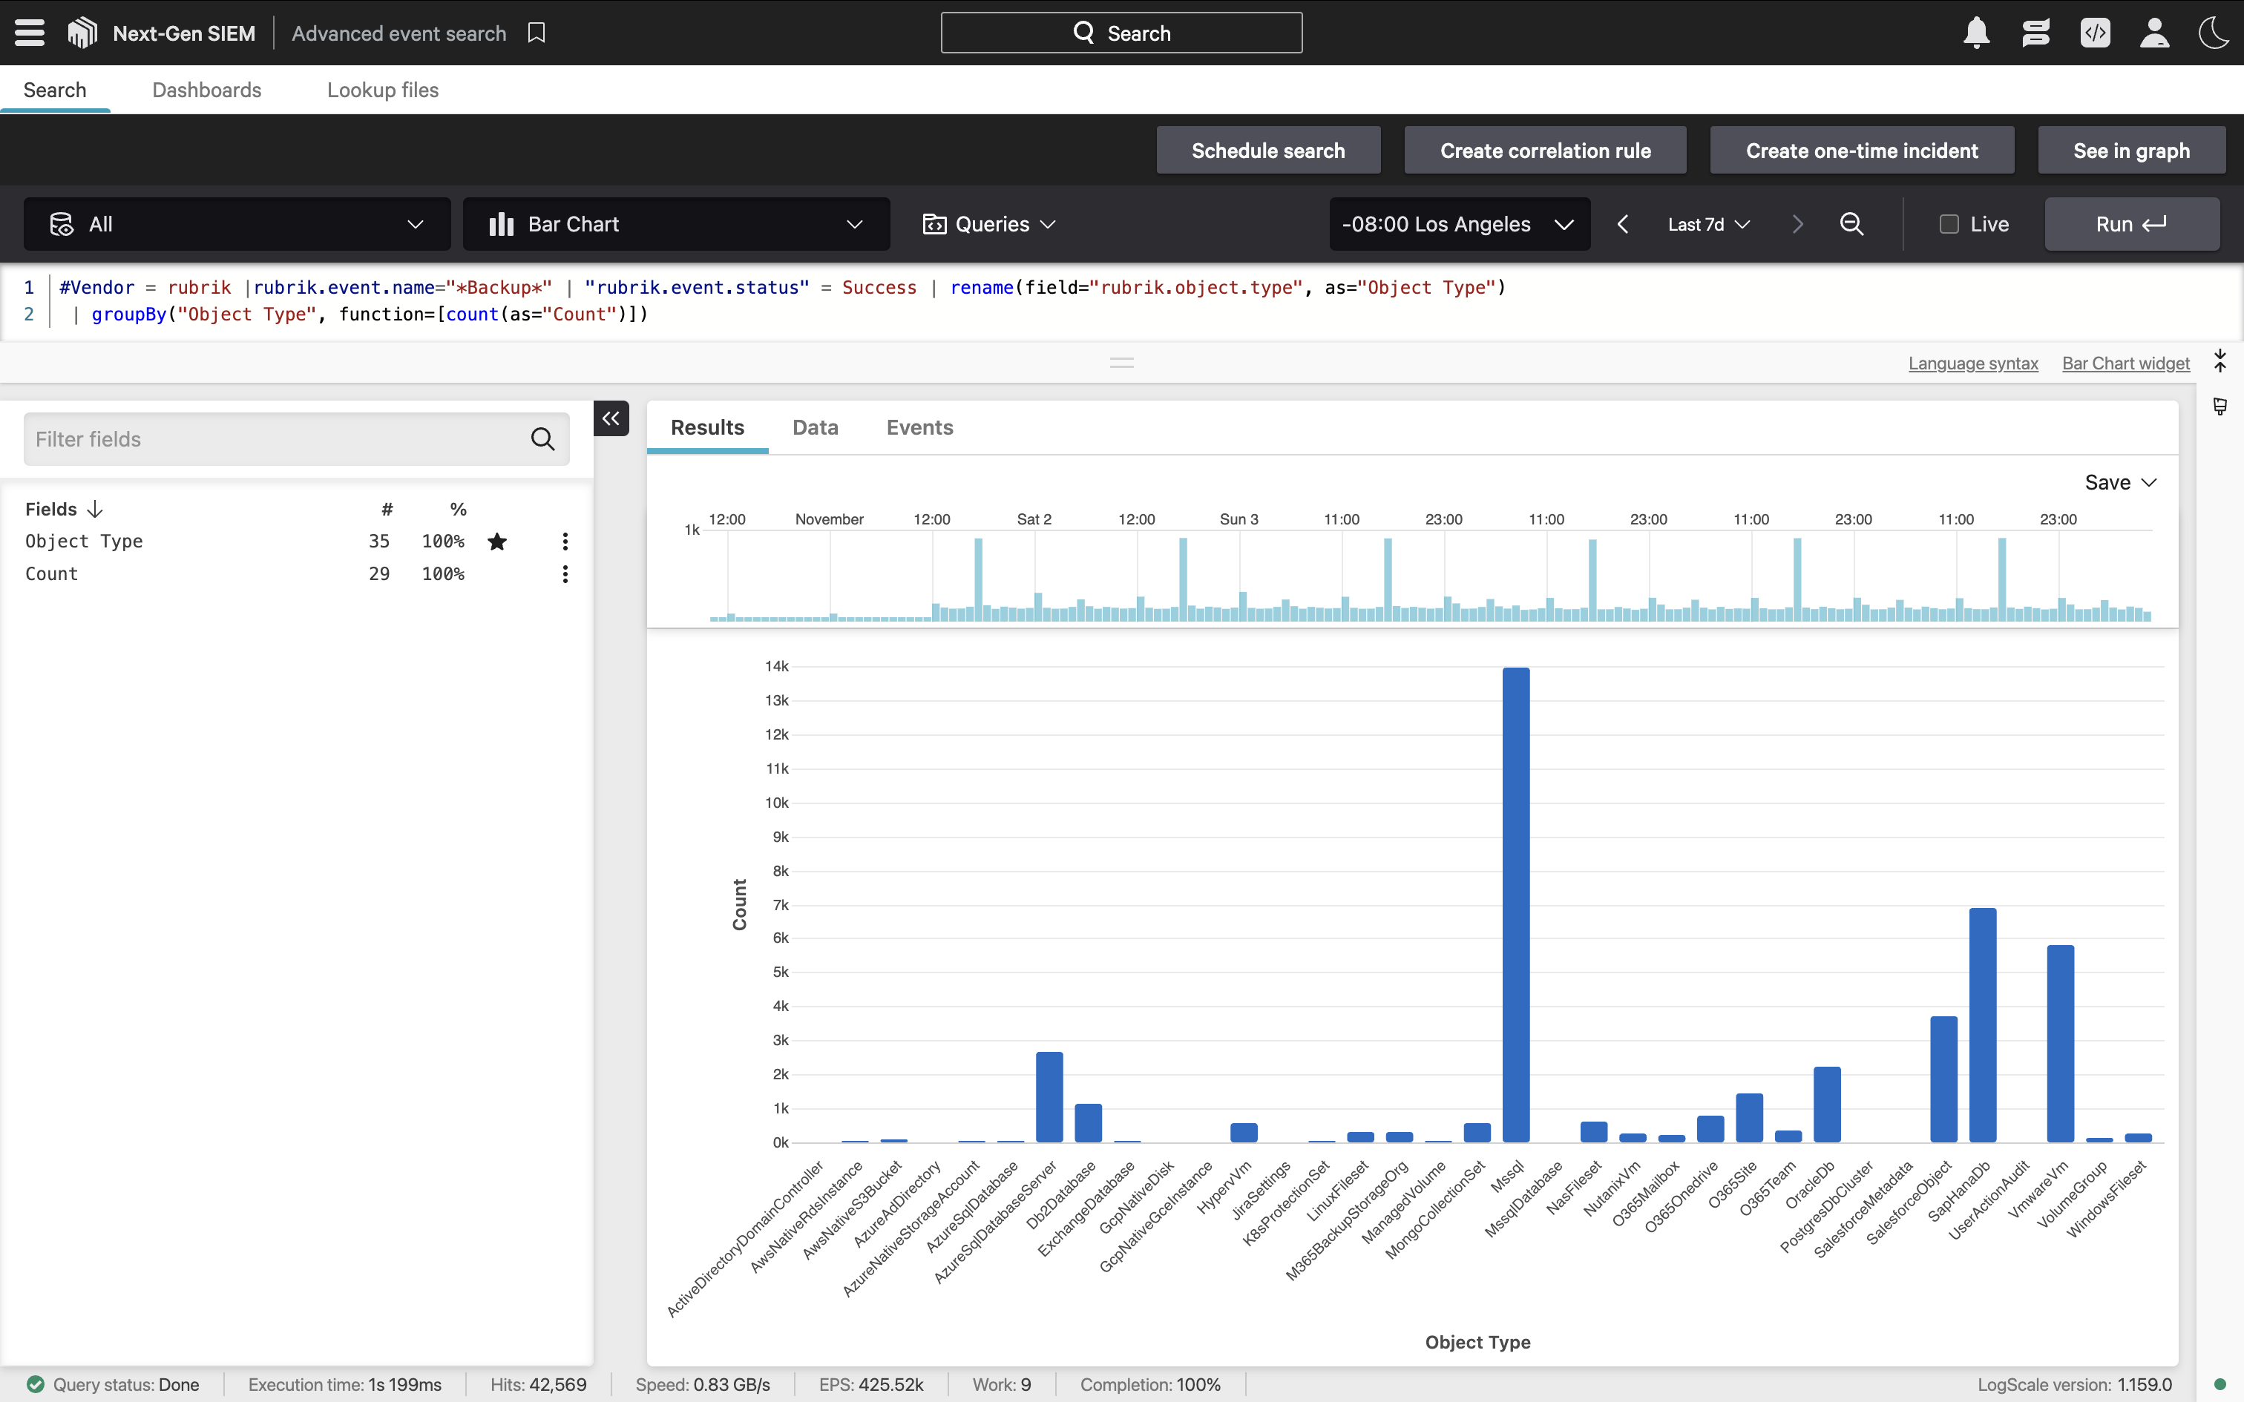Go to previous time interval arrow
Image resolution: width=2244 pixels, height=1402 pixels.
point(1623,224)
